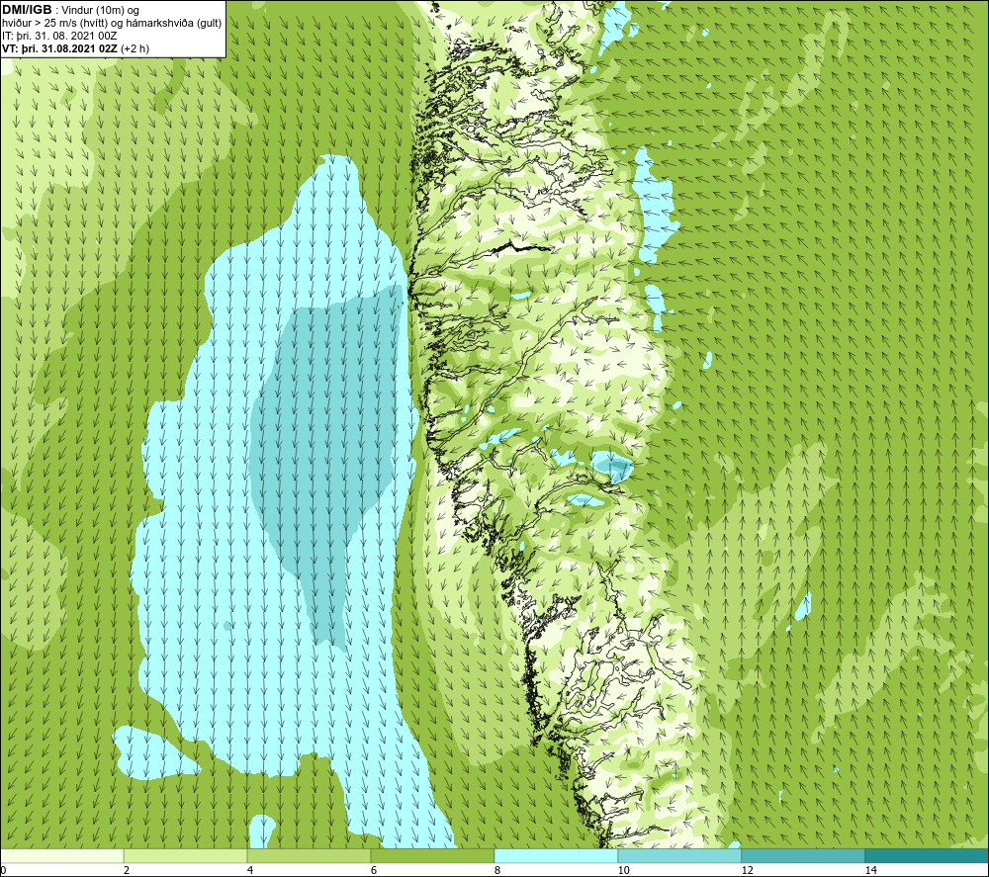
Task: Click the legend scale label "2"
Action: pos(127,871)
